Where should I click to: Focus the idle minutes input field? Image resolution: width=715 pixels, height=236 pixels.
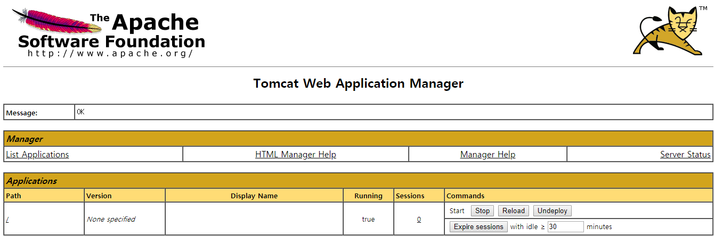tap(565, 227)
